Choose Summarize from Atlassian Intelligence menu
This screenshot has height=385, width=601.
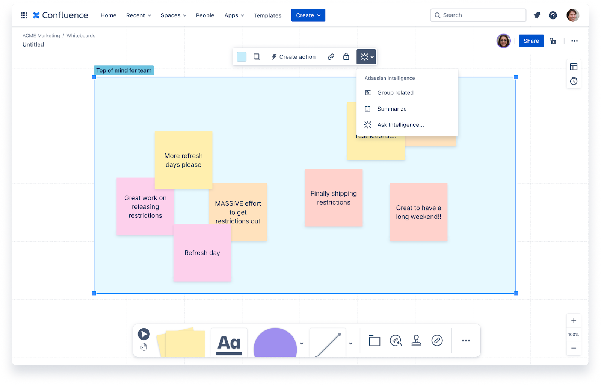coord(392,109)
